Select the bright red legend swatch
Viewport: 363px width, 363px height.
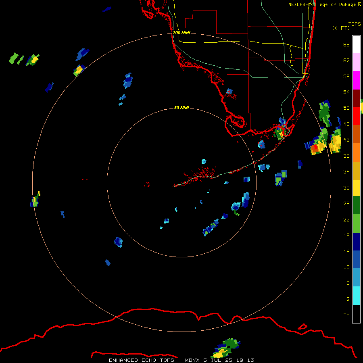(356, 116)
